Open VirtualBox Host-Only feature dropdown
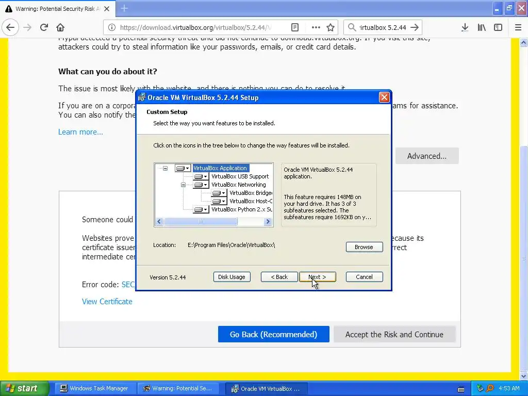Screen dimensions: 528x396 [x=219, y=202]
